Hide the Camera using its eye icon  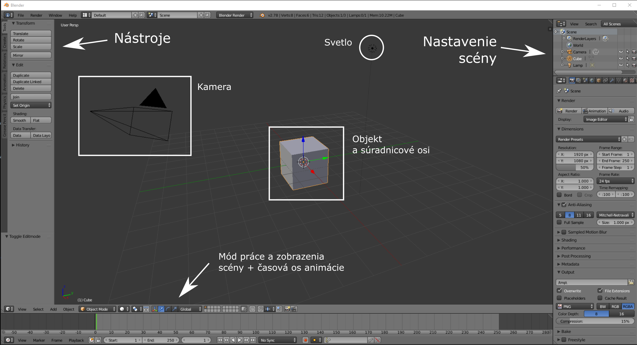pyautogui.click(x=621, y=52)
